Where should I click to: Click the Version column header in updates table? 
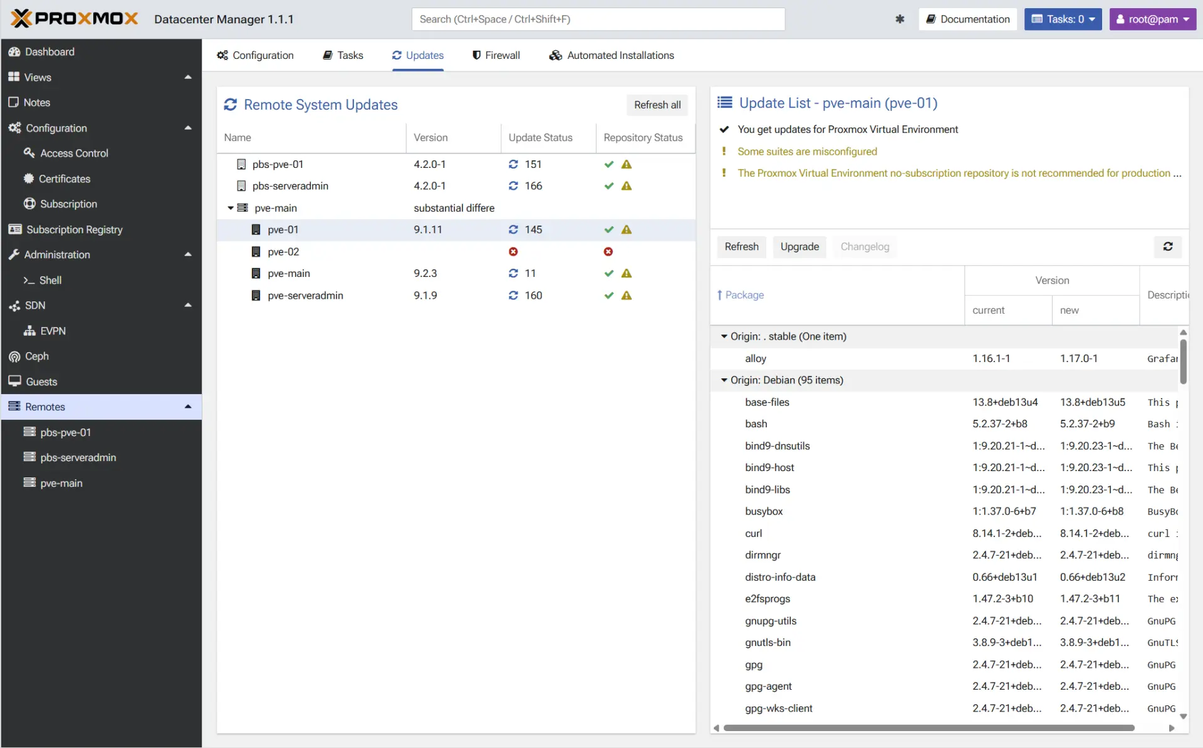pos(454,138)
